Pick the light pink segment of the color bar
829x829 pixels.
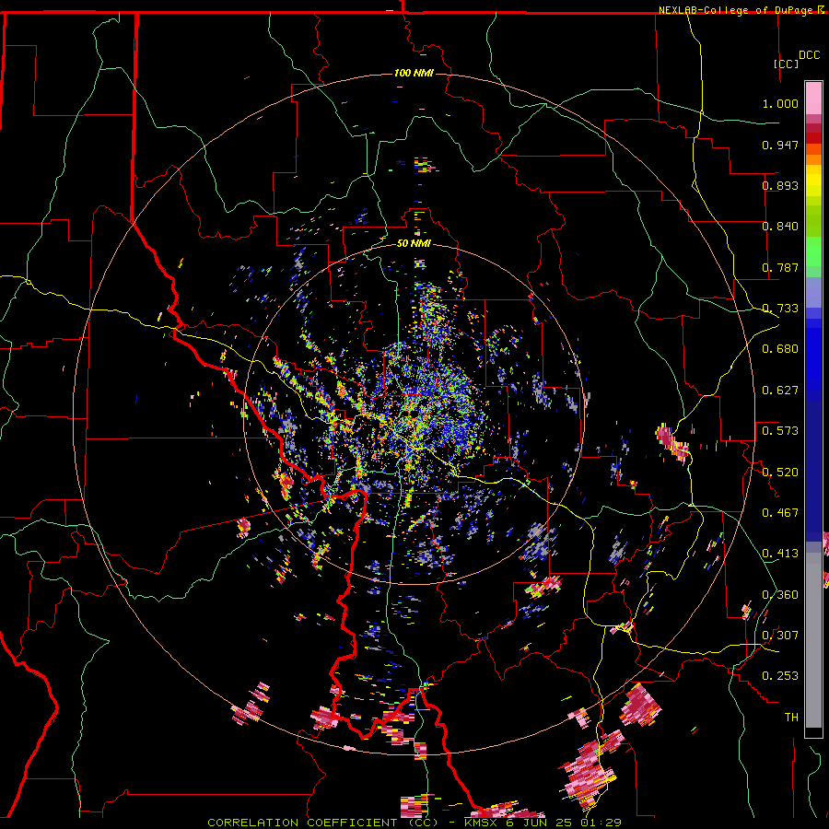point(813,98)
